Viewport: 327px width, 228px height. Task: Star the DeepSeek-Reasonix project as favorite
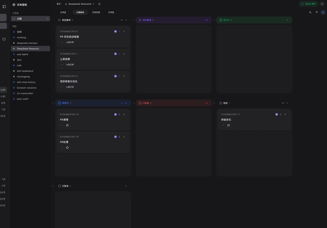tap(99, 4)
